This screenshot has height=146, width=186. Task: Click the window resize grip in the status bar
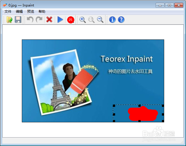[x=182, y=142]
